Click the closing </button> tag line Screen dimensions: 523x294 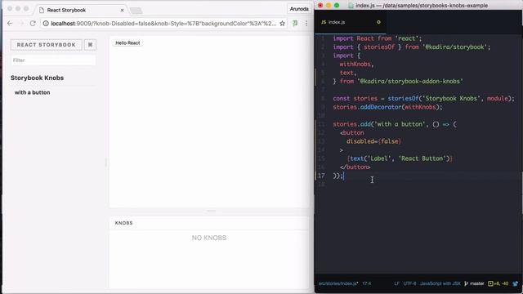click(355, 167)
